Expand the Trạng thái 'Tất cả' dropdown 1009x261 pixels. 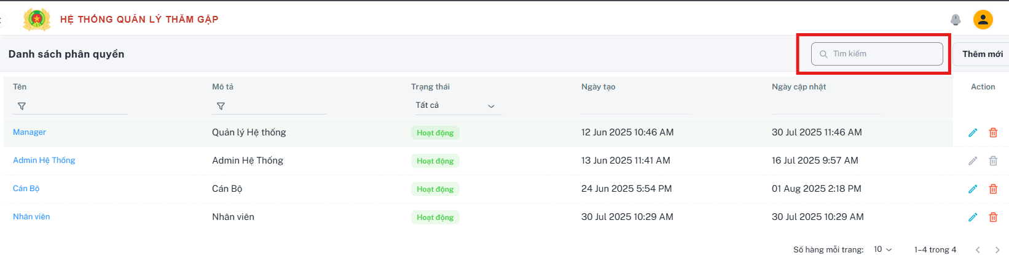456,105
